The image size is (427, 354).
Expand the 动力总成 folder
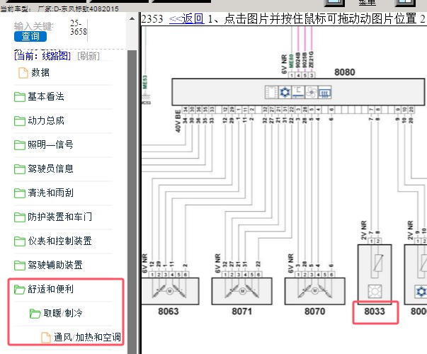46,120
